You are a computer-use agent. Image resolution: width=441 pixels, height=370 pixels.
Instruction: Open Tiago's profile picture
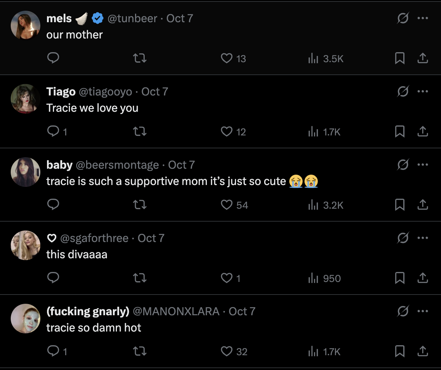25,99
